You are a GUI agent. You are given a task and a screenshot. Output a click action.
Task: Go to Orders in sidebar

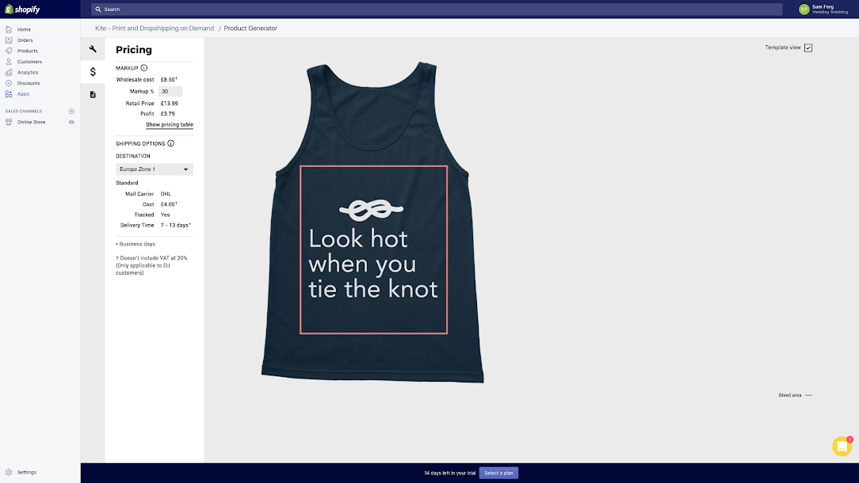click(x=25, y=40)
